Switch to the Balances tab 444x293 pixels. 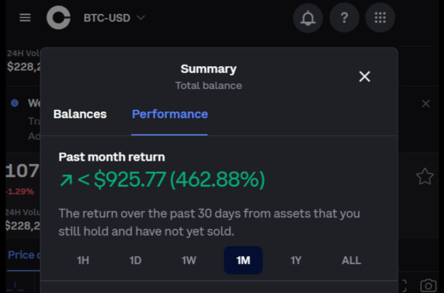[80, 114]
